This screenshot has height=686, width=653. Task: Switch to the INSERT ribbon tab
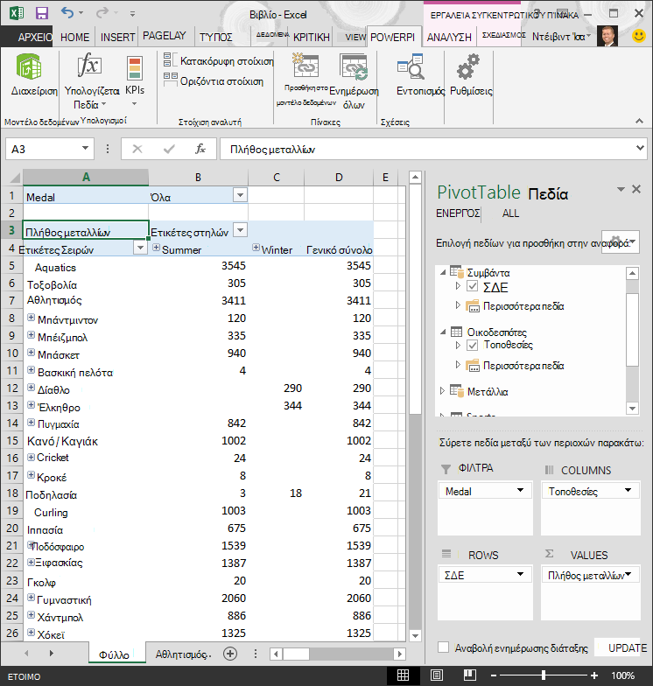[x=117, y=37]
